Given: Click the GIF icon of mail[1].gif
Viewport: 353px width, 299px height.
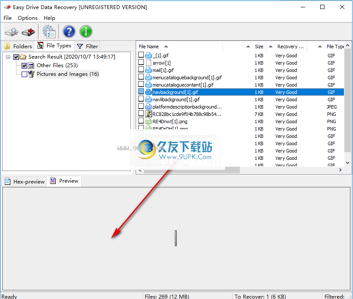Looking at the screenshot, I should [x=149, y=70].
